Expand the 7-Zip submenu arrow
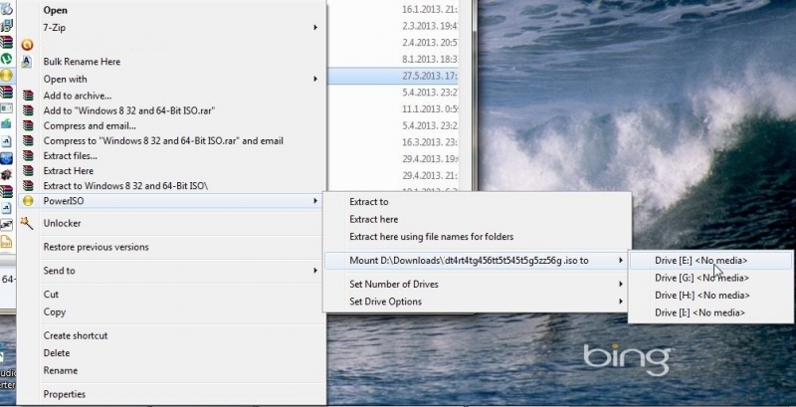The height and width of the screenshot is (407, 796). tap(316, 27)
